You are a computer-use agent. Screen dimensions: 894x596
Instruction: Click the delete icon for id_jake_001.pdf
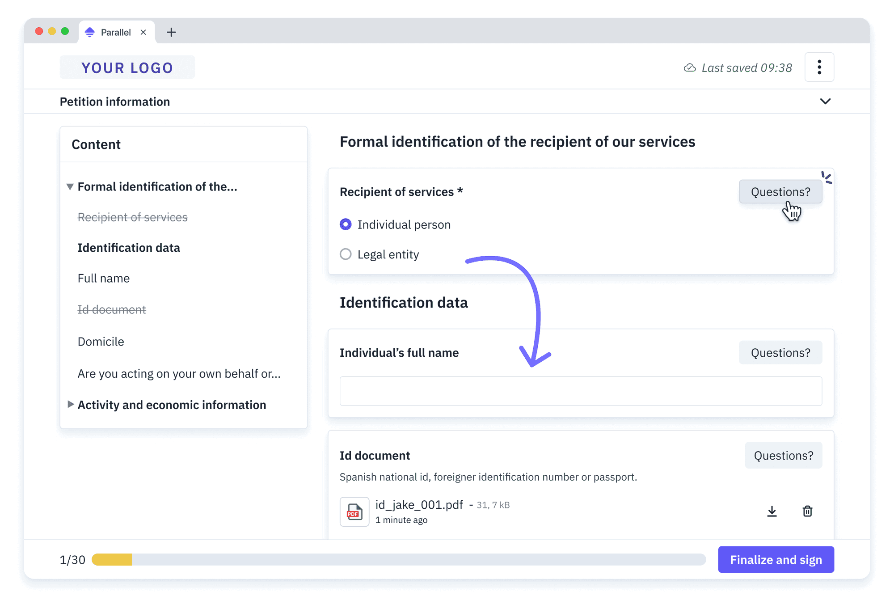[x=808, y=511]
